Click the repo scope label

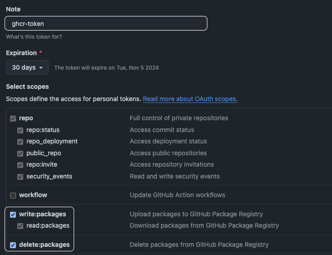pos(26,118)
